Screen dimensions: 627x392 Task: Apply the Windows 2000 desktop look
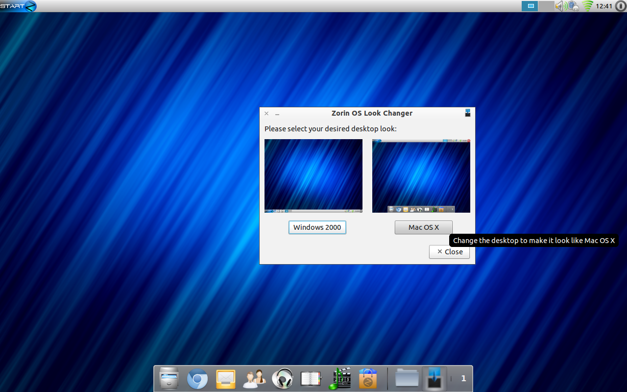(317, 227)
